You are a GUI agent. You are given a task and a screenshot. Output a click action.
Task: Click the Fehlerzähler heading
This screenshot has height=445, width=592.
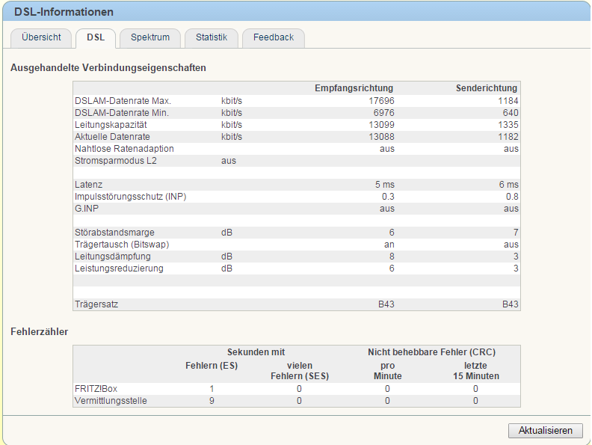coord(40,331)
